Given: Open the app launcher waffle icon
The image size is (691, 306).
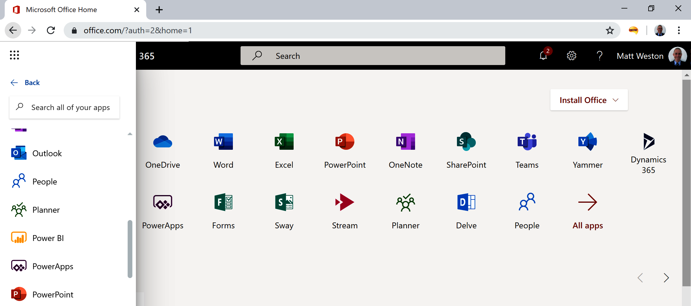Looking at the screenshot, I should tap(14, 55).
